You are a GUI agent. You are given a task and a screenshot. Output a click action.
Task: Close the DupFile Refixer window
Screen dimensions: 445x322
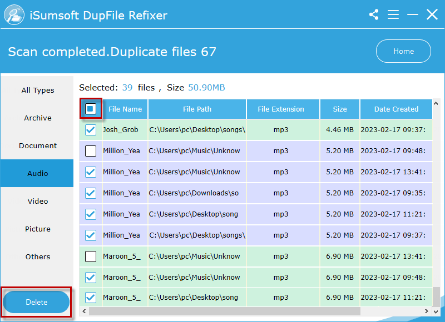click(x=432, y=14)
